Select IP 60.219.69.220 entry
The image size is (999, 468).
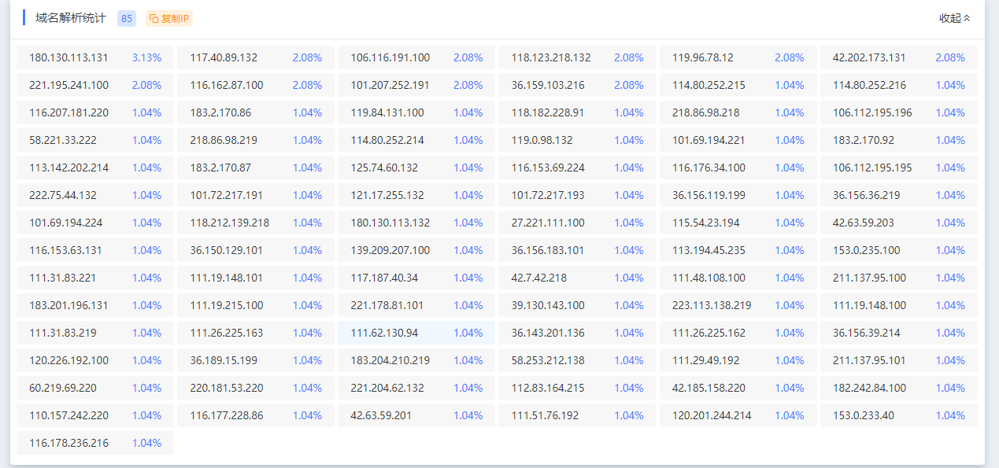95,388
